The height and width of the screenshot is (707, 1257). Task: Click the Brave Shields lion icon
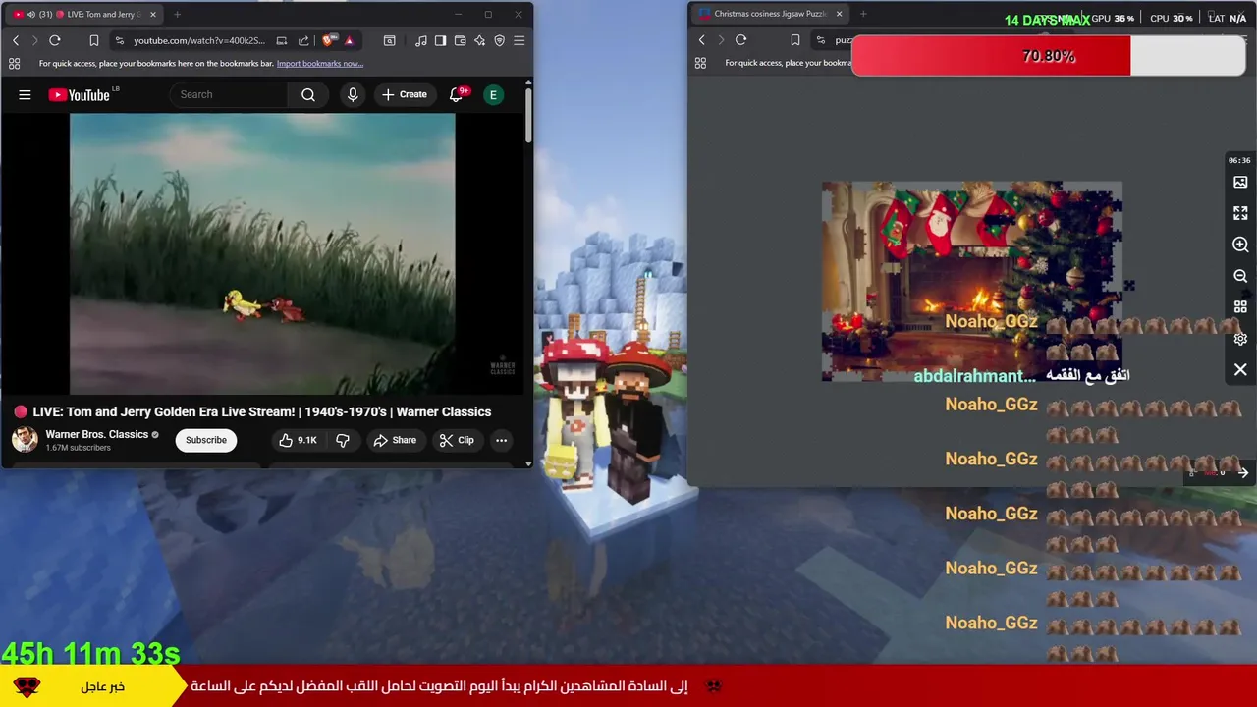coord(328,40)
